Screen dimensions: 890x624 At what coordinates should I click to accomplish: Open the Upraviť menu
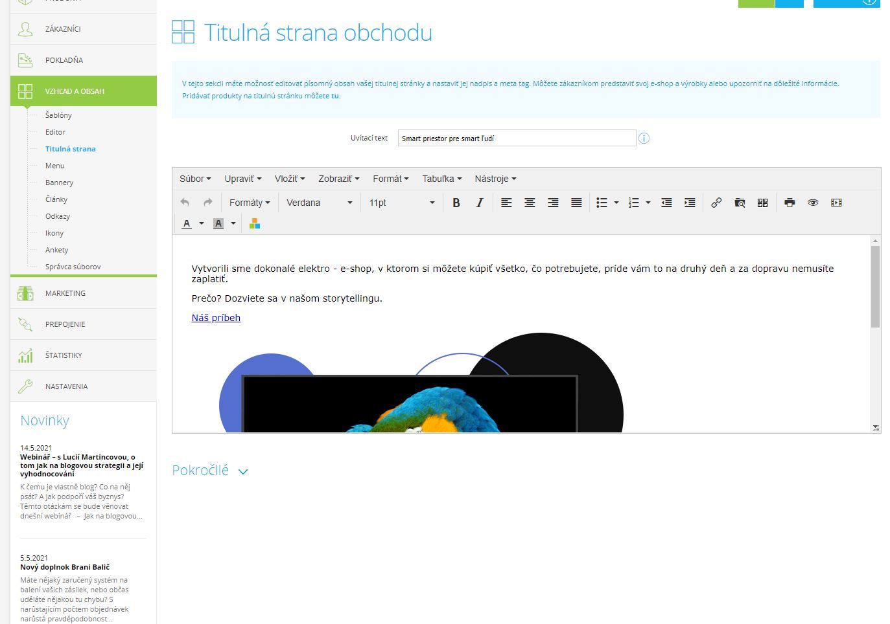243,179
